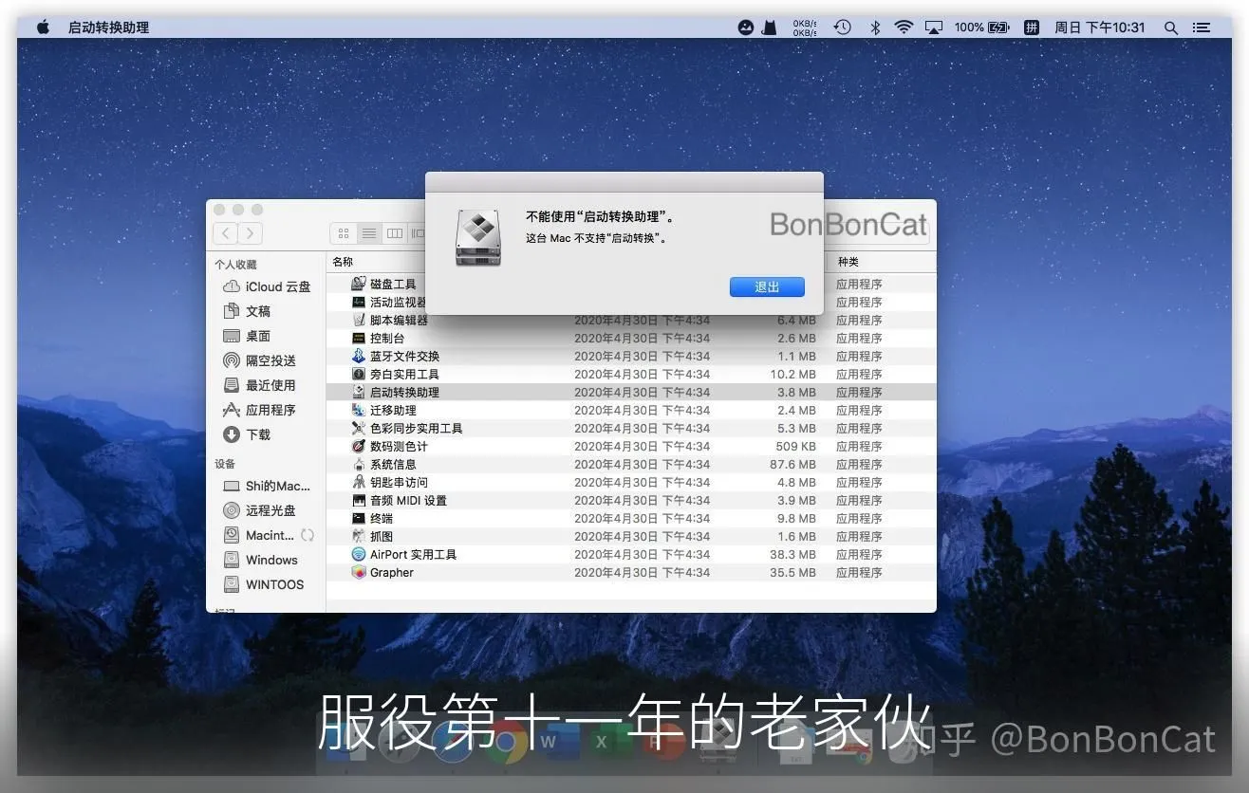Open 隔空投送 (AirDrop) in the sidebar
The width and height of the screenshot is (1249, 793).
pyautogui.click(x=259, y=360)
